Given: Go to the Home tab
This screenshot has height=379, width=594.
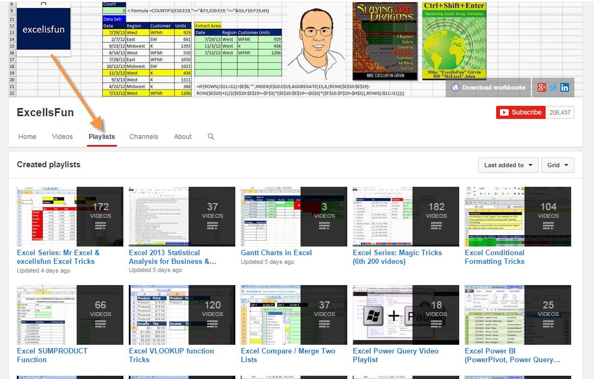Looking at the screenshot, I should (27, 137).
